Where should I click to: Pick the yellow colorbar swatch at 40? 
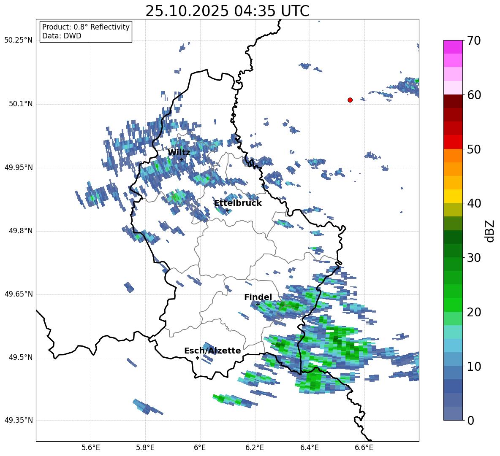pos(453,196)
